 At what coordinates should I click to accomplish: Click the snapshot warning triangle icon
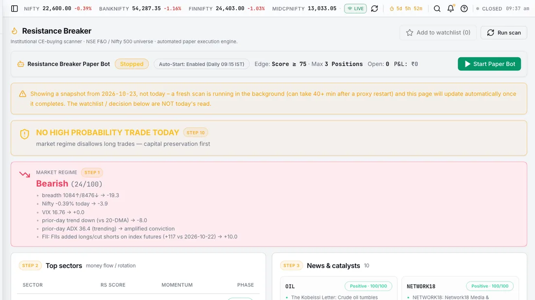pos(22,94)
